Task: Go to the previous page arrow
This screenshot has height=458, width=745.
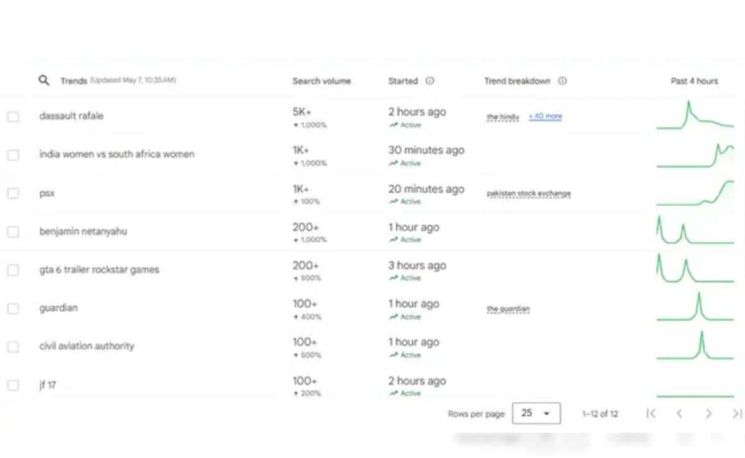Action: tap(680, 413)
